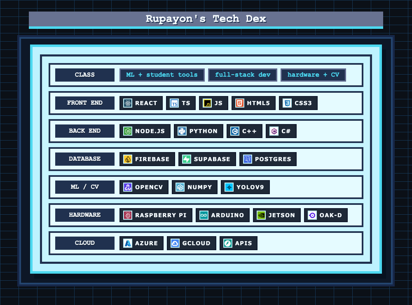Click the JETSON badge text
Viewport: 412px width, 305px height.
pos(282,215)
